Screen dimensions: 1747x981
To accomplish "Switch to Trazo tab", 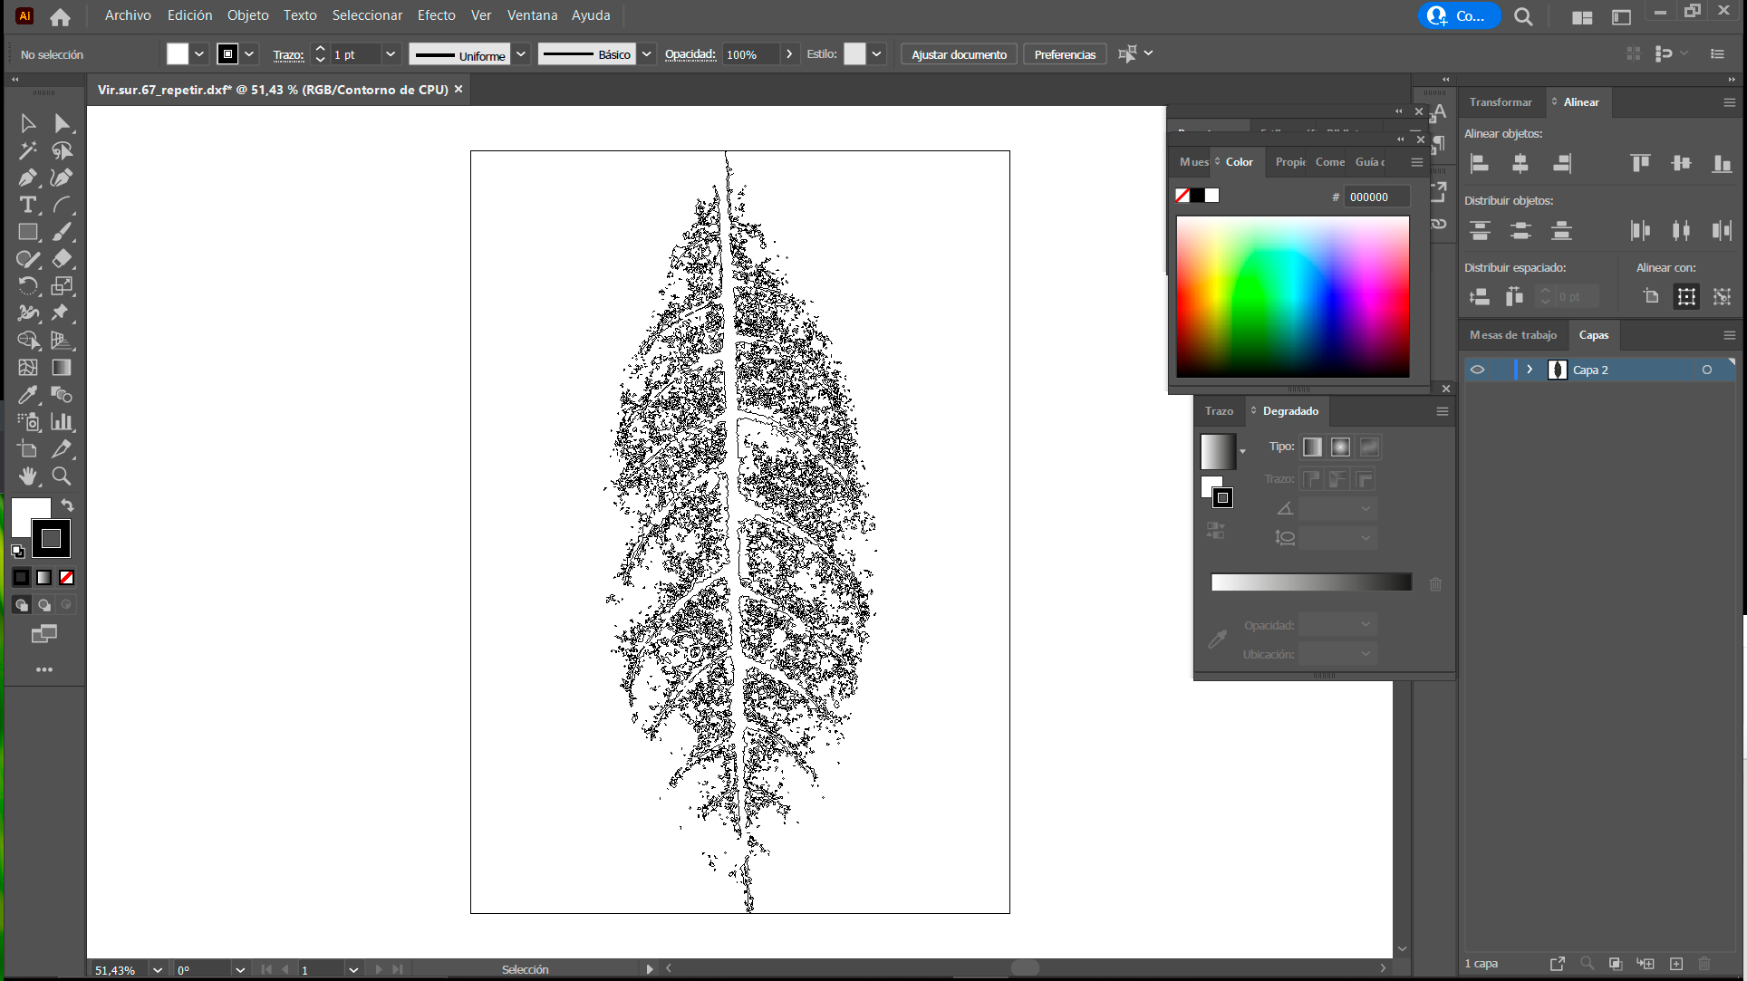I will (x=1219, y=411).
